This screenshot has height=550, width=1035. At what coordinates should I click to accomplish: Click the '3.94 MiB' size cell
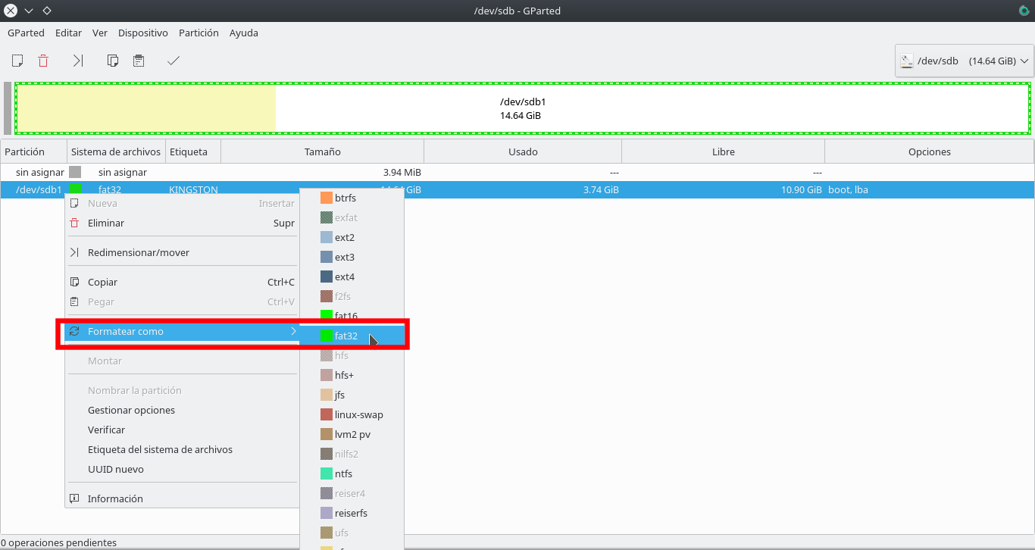click(x=402, y=172)
